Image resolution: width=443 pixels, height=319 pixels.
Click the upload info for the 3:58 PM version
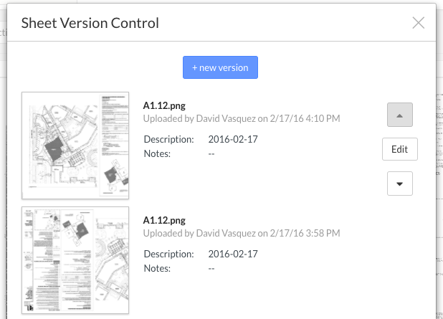coord(242,234)
